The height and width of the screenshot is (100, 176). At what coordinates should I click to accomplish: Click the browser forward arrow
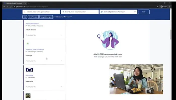pyautogui.click(x=7, y=7)
